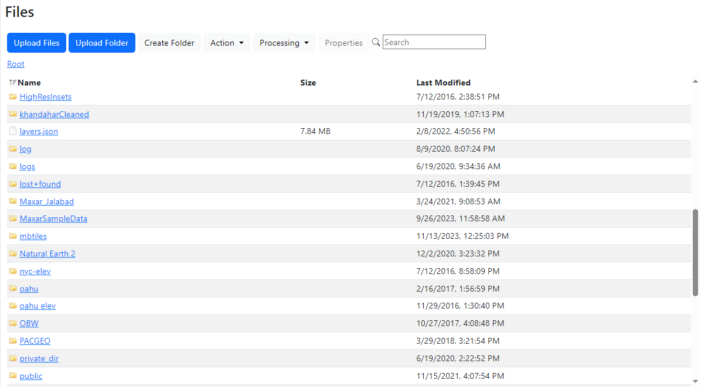Viewport: 701px width, 387px height.
Task: Open the private_dir folder link
Action: point(39,358)
